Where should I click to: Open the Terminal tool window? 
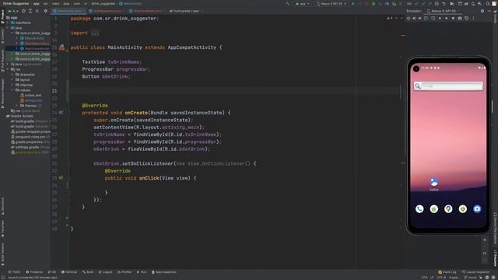[69, 272]
